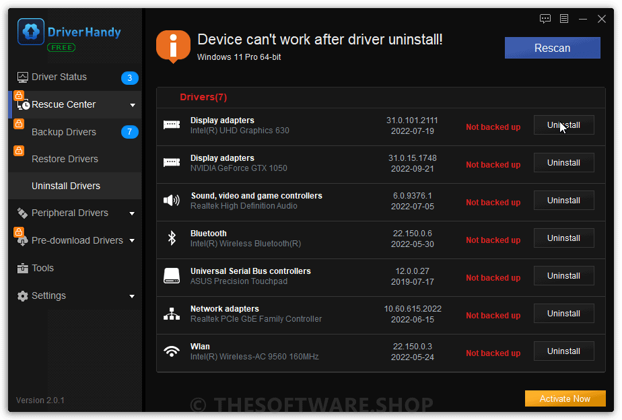
Task: Click 'NVIDIA GeForce GTX 1050' device name
Action: [x=239, y=168]
